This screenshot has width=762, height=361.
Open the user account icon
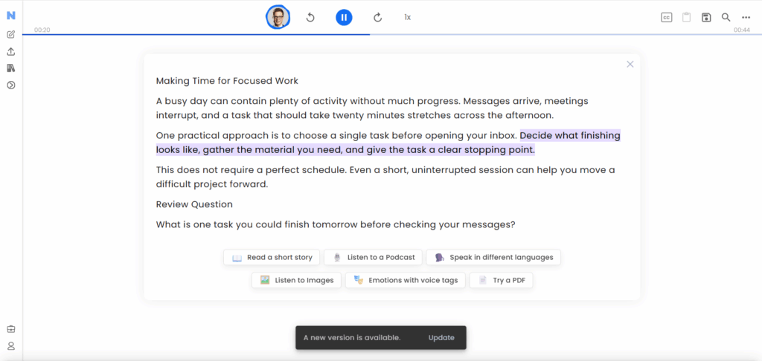[x=10, y=346]
